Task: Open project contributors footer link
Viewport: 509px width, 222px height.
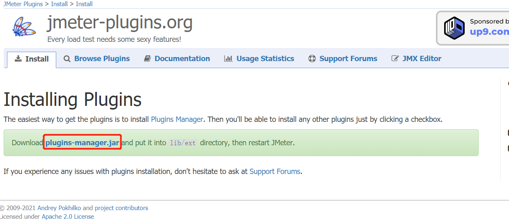Action: pos(122,208)
